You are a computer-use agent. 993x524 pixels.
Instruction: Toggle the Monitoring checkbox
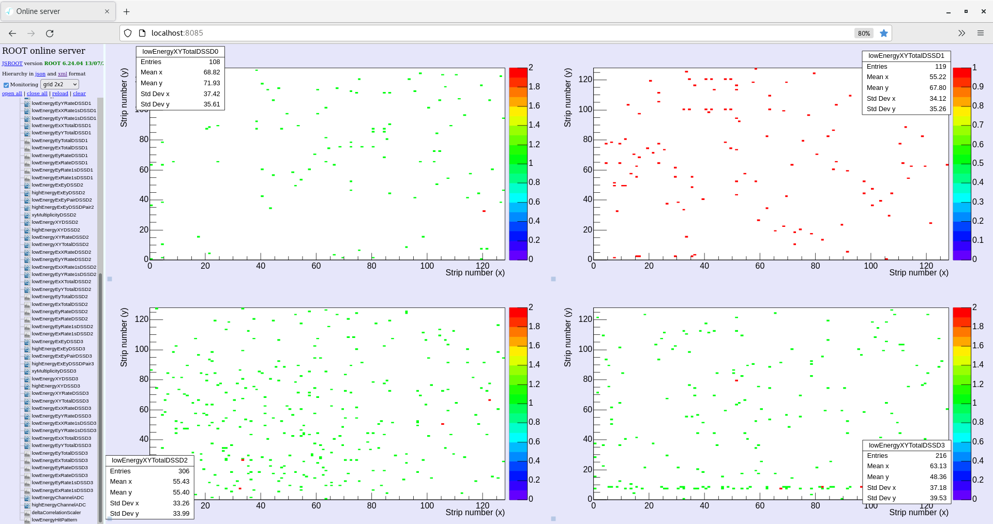[x=6, y=85]
